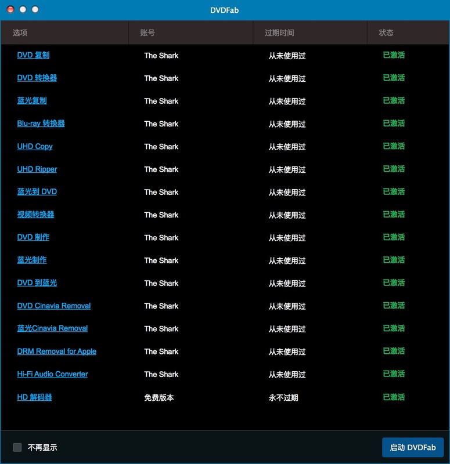This screenshot has width=450, height=464.
Task: Select the Hi-Fi Audio Converter link
Action: pyautogui.click(x=52, y=374)
